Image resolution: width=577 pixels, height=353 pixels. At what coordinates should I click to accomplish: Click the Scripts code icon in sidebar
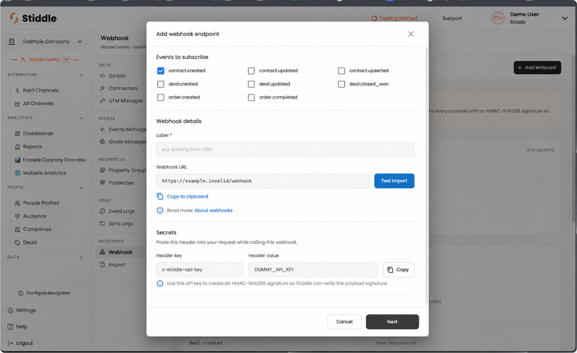[102, 76]
